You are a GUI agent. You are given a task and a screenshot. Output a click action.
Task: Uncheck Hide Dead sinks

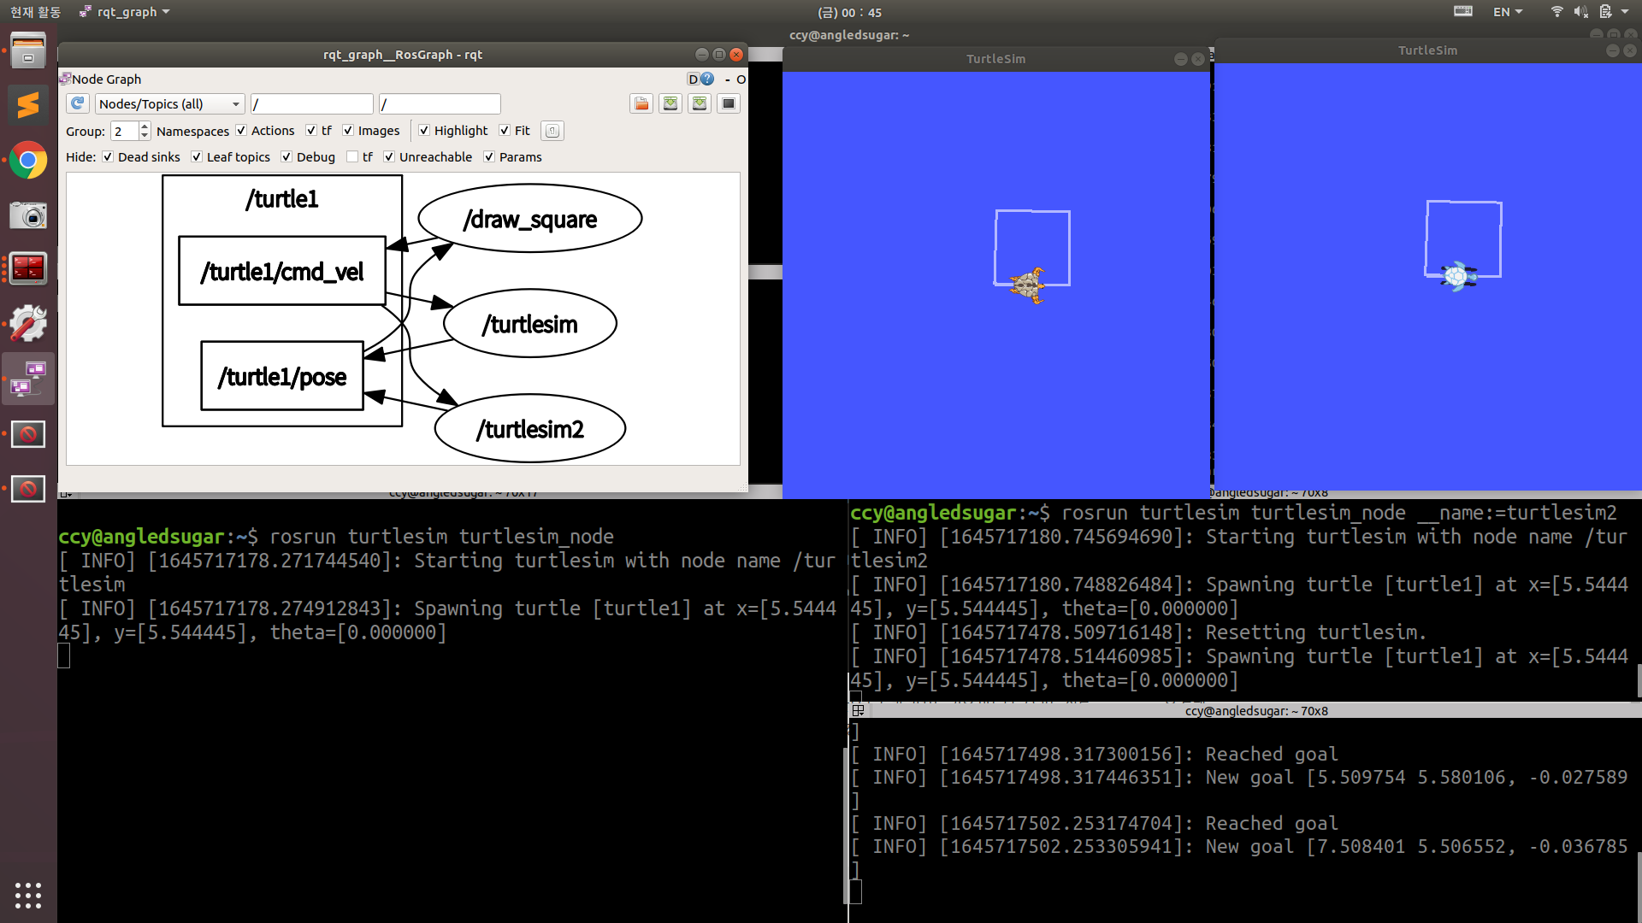pyautogui.click(x=108, y=157)
